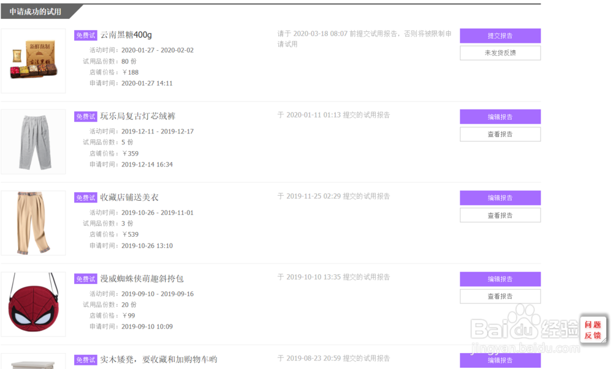This screenshot has height=369, width=613.
Task: View report for 收藏店铺送美衣
Action: point(500,215)
